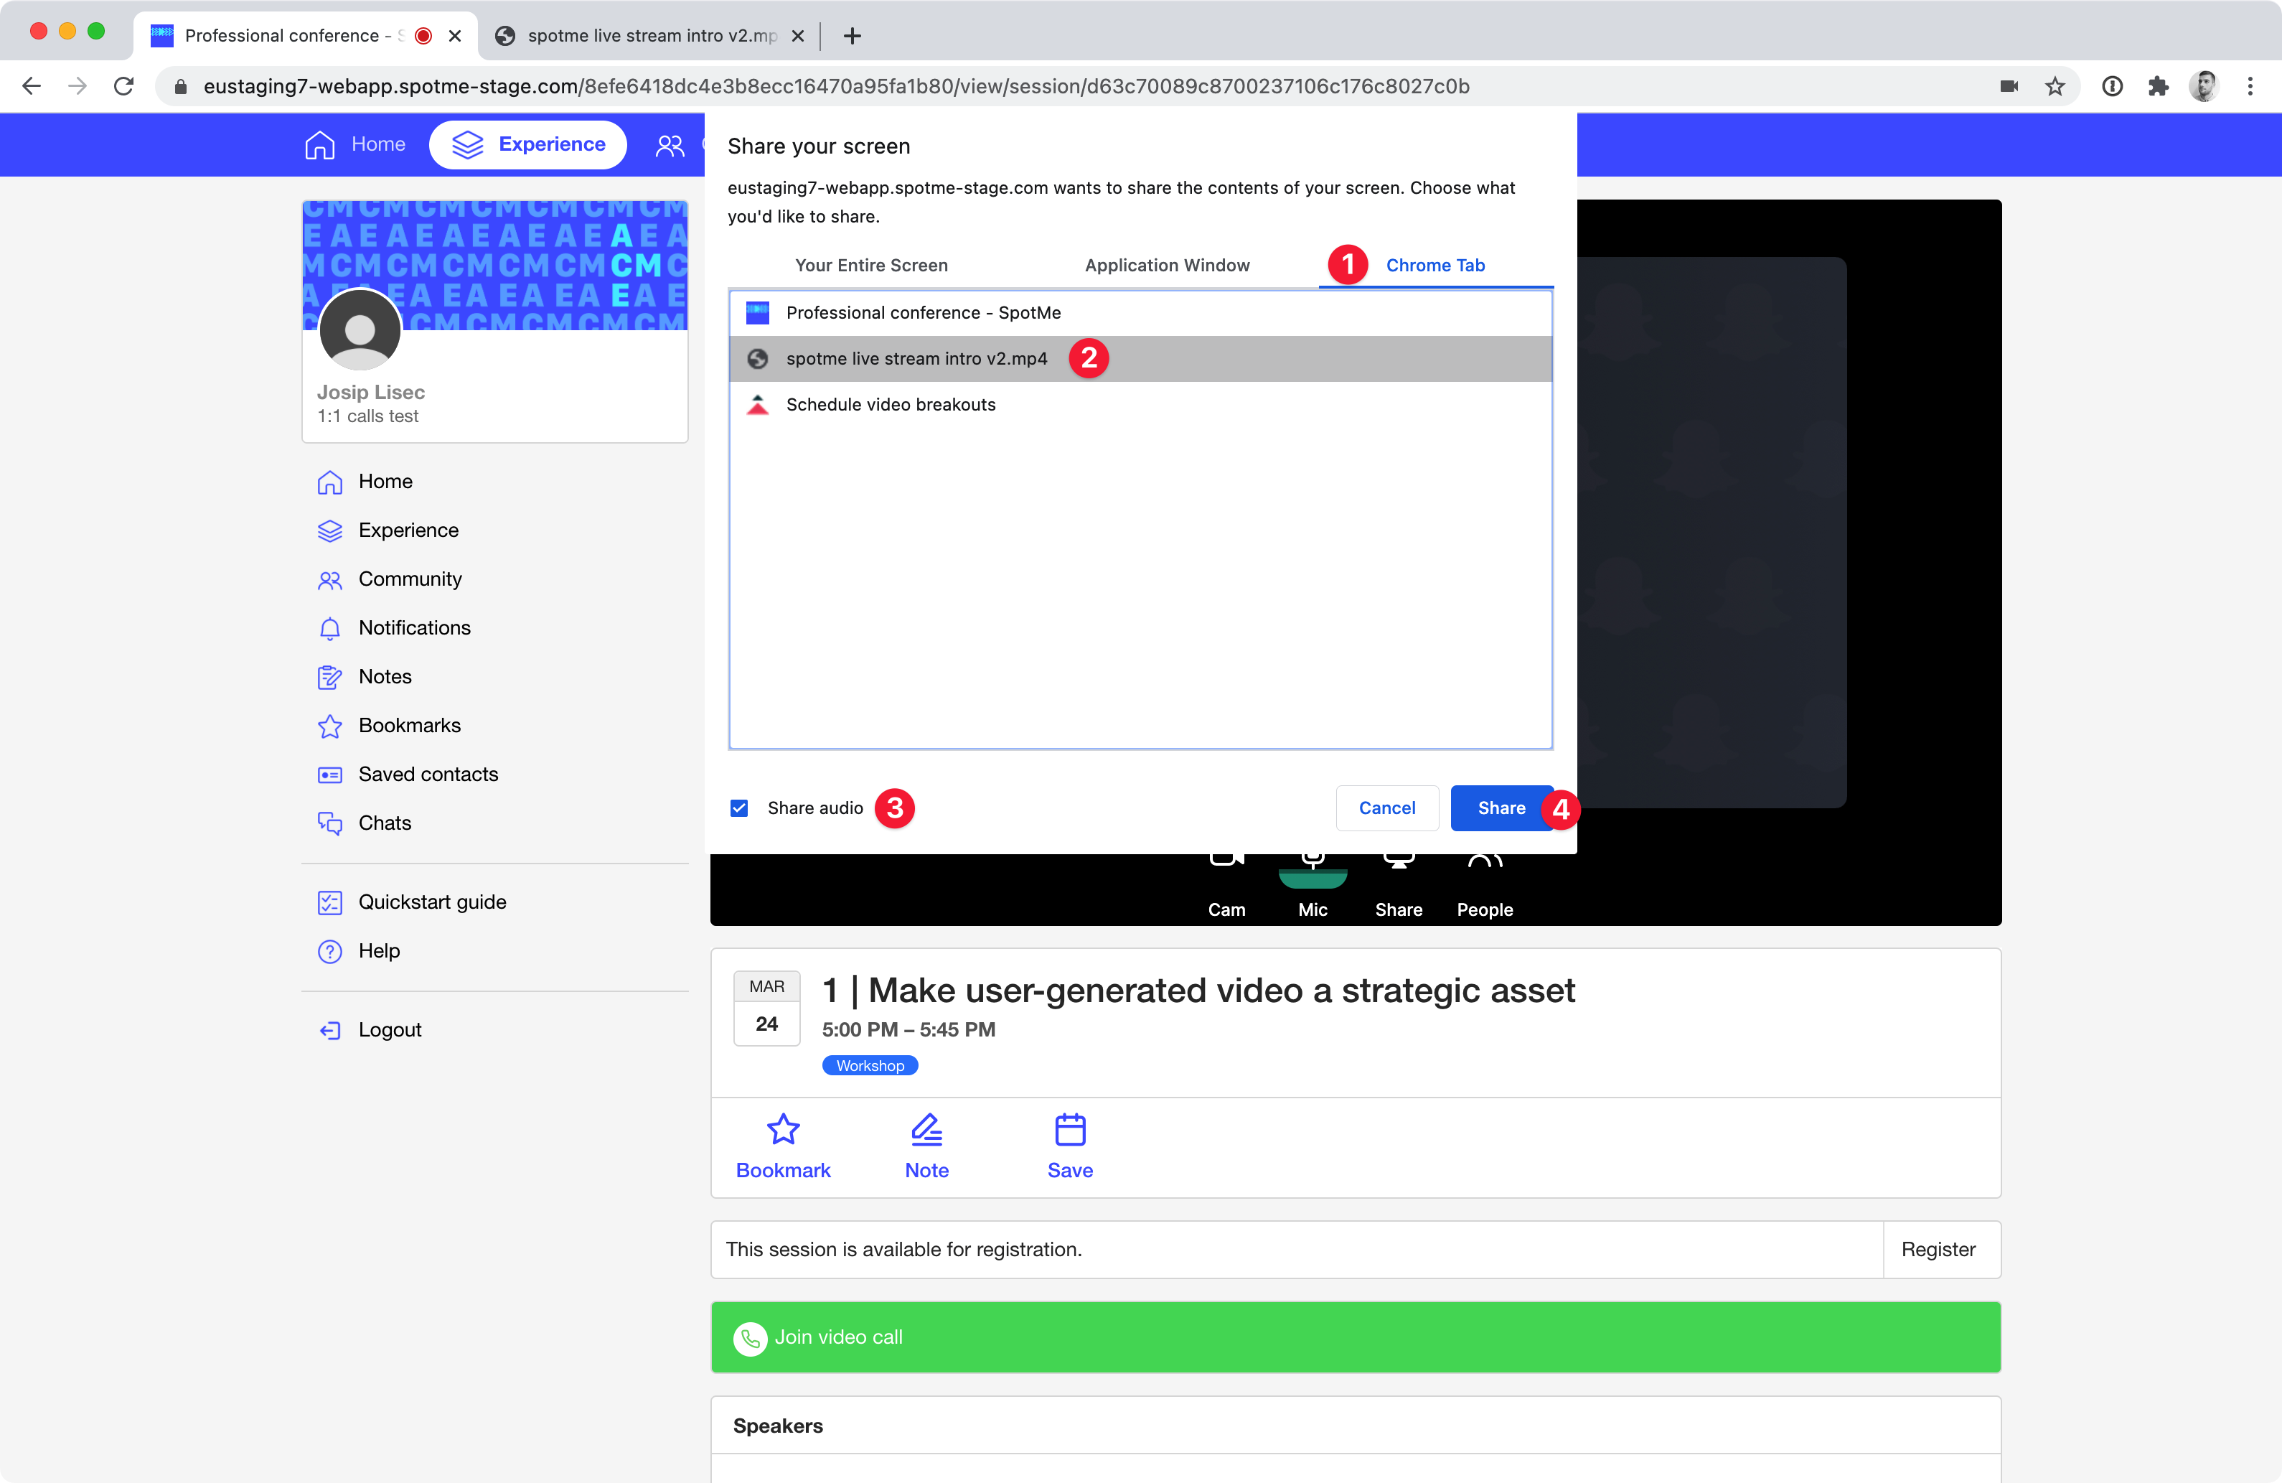Choose Professional conference - SpotMe tab entry
2282x1483 pixels.
[1141, 313]
